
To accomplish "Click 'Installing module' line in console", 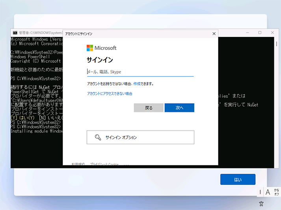I will tap(37, 131).
